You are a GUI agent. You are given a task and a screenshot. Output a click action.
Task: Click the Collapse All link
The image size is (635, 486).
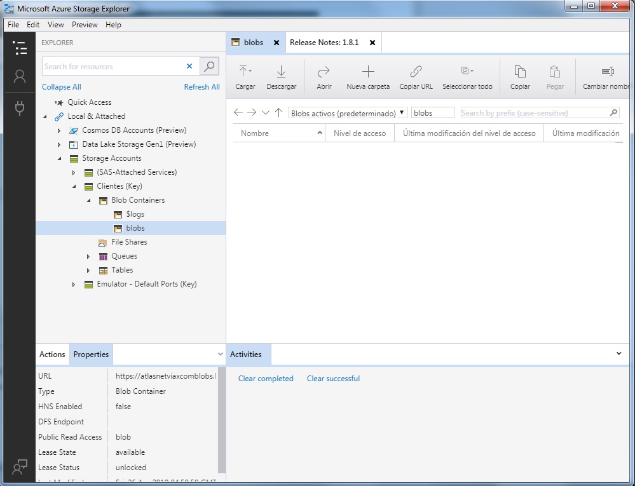62,87
